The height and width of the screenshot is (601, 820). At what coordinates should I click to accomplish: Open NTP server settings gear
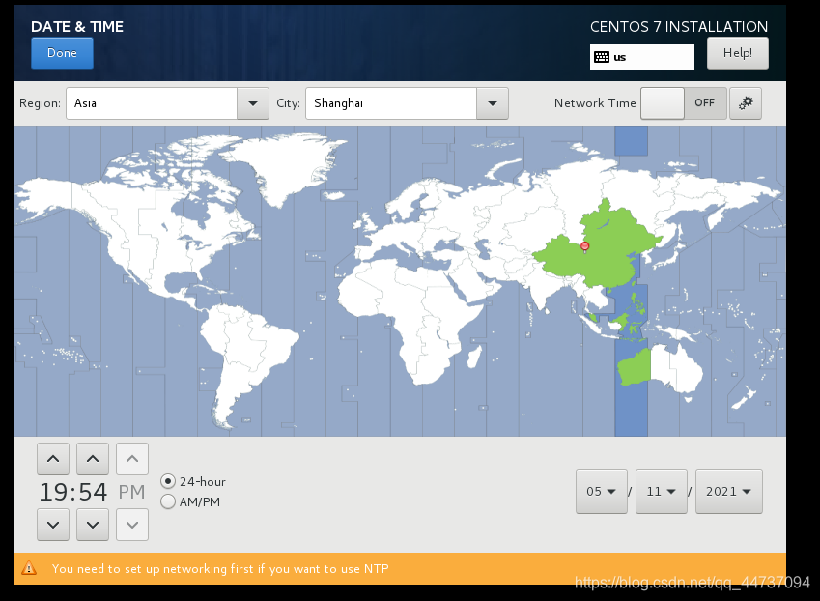(x=746, y=103)
